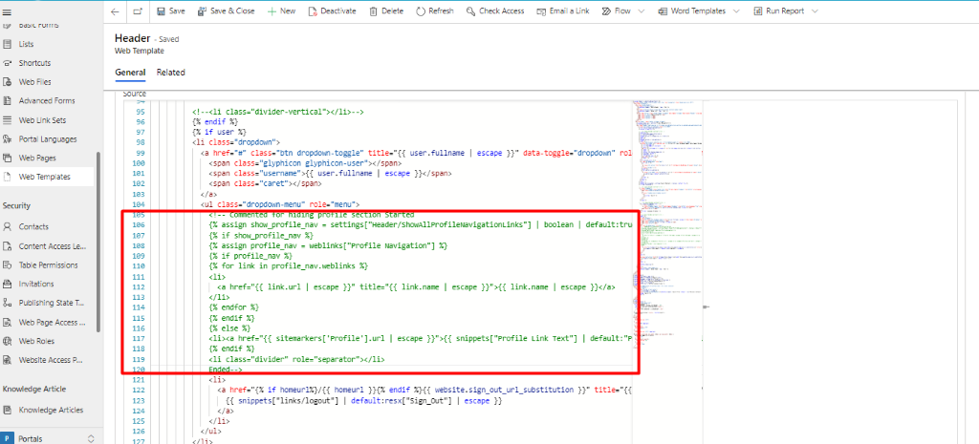Open the hamburger navigation menu
This screenshot has height=444, width=979.
[8, 11]
